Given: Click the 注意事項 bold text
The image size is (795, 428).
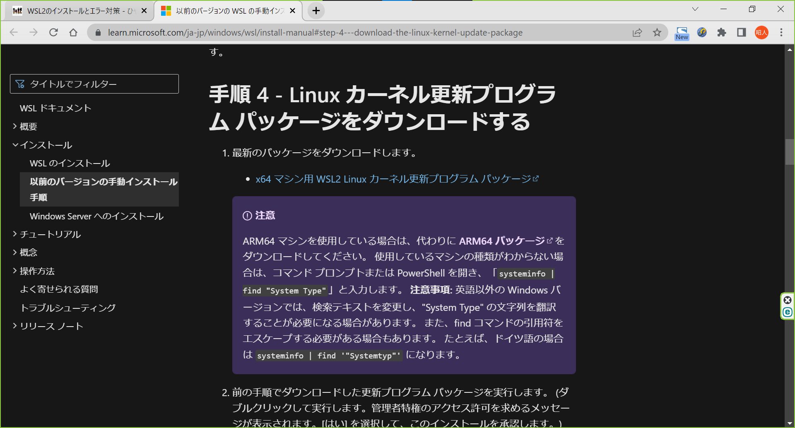Looking at the screenshot, I should (x=430, y=290).
